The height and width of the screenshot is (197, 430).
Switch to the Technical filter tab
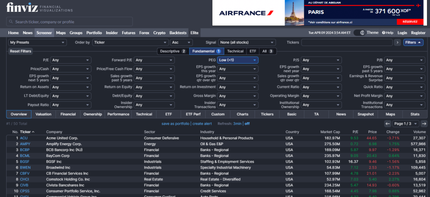pyautogui.click(x=235, y=51)
